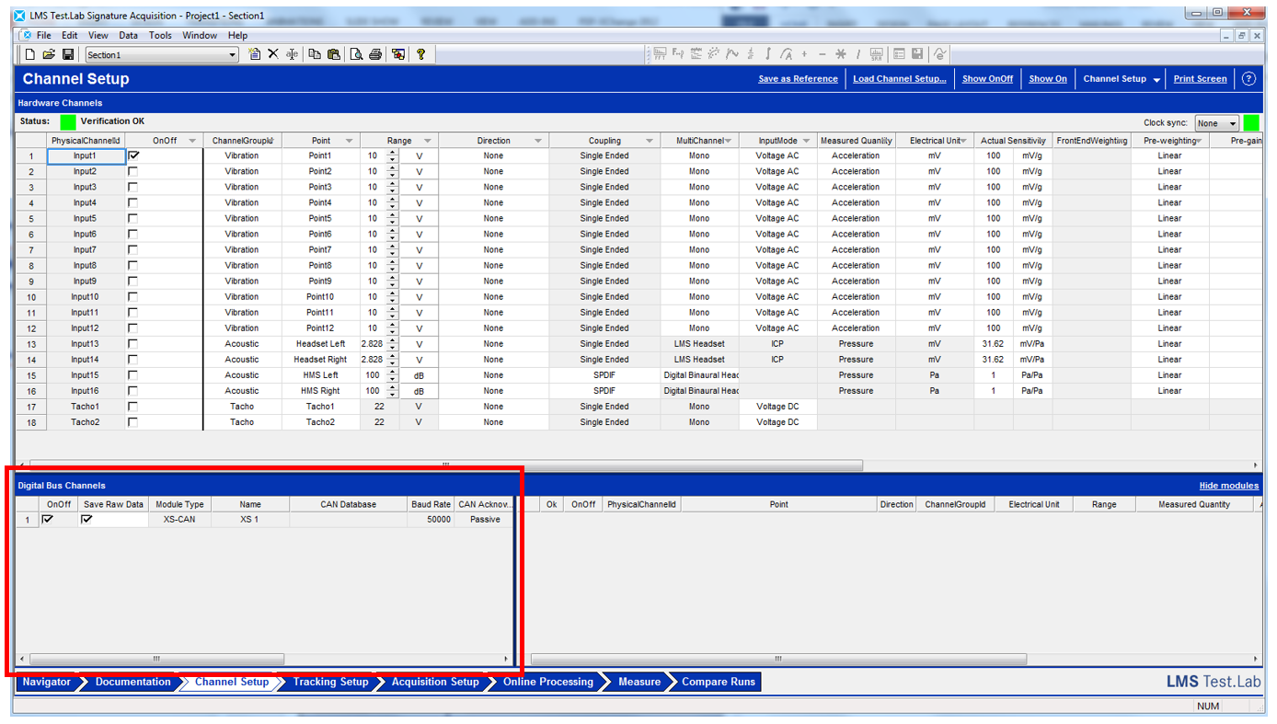Click the Save as Reference link
This screenshot has width=1277, height=724.
tap(798, 79)
